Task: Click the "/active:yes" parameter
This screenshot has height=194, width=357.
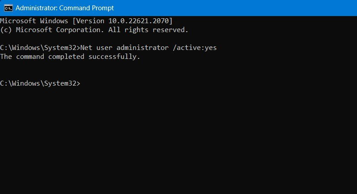Action: 194,48
